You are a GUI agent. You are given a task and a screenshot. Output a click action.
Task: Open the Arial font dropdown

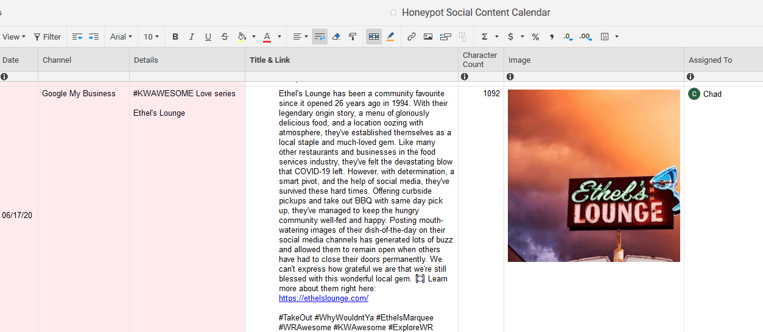pos(121,37)
